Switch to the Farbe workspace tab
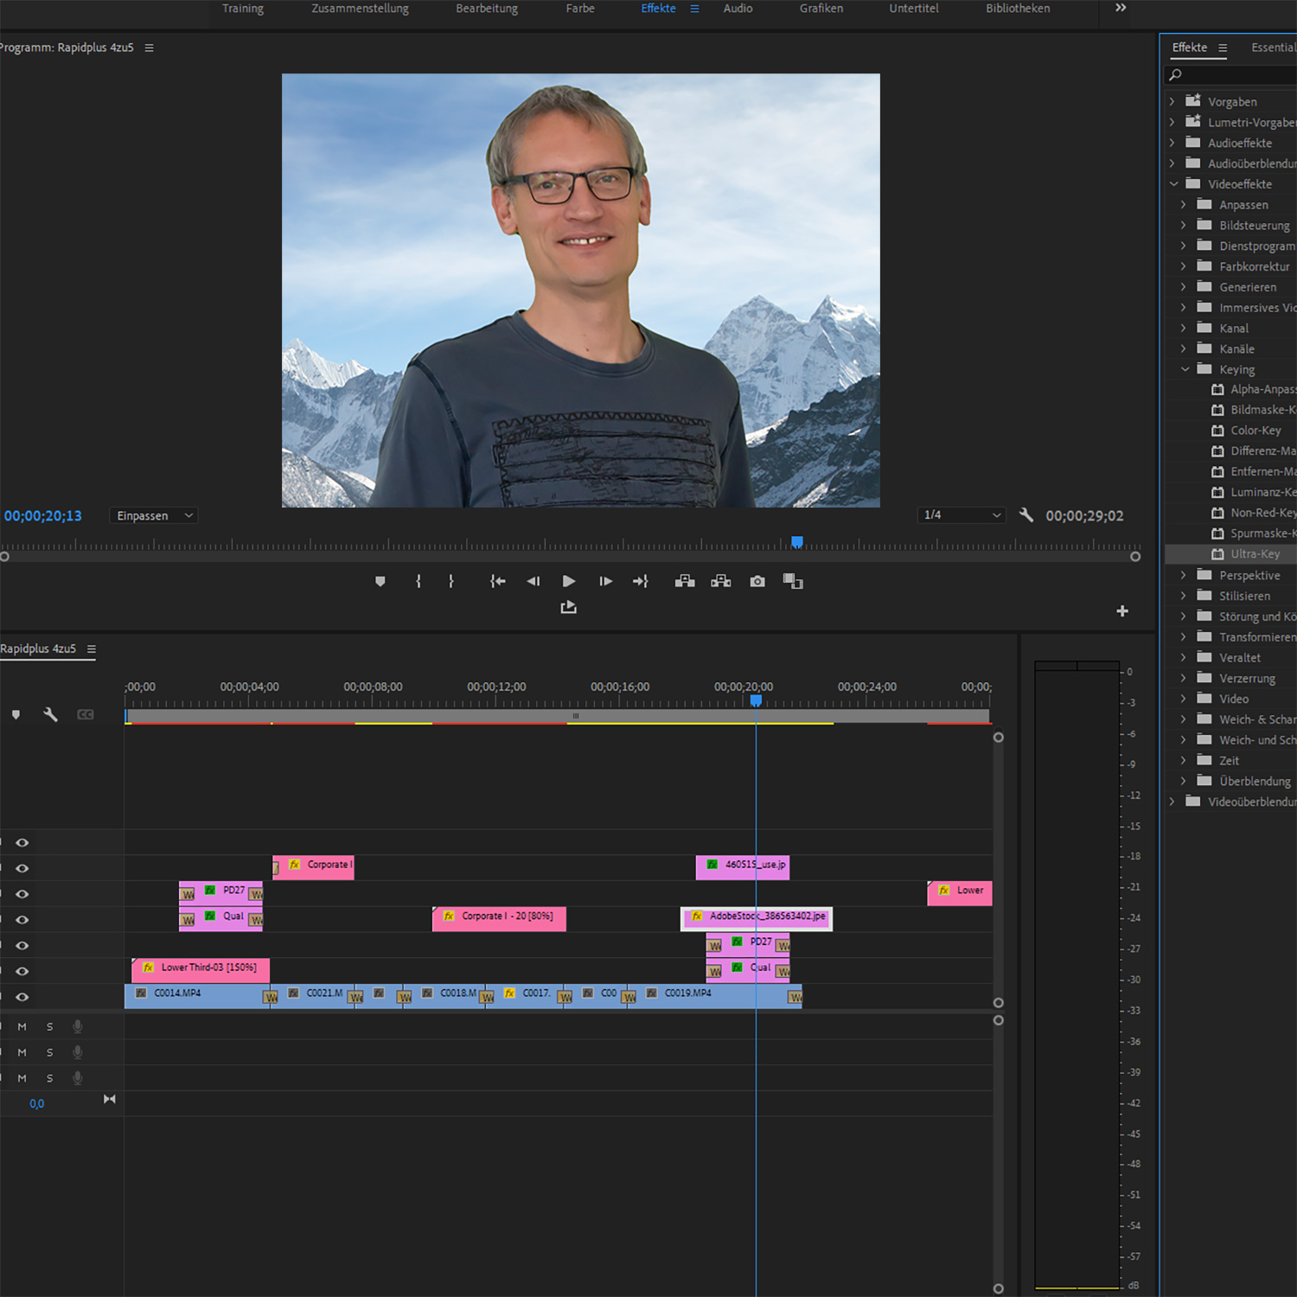Screen dimensions: 1297x1297 click(580, 9)
